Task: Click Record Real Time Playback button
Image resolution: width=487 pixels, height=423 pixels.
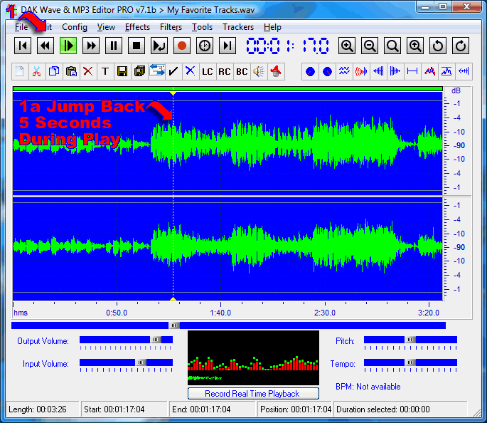Action: click(x=253, y=394)
